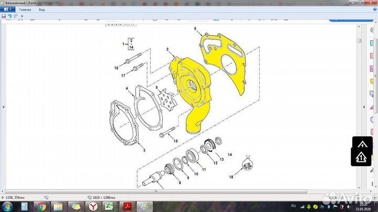378x212 pixels.
Task: Launch Google Chrome from the taskbar
Action: (42, 206)
